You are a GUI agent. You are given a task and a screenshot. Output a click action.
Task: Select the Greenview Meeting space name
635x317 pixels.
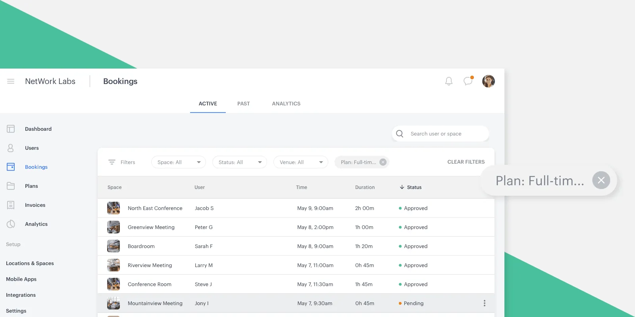[151, 227]
